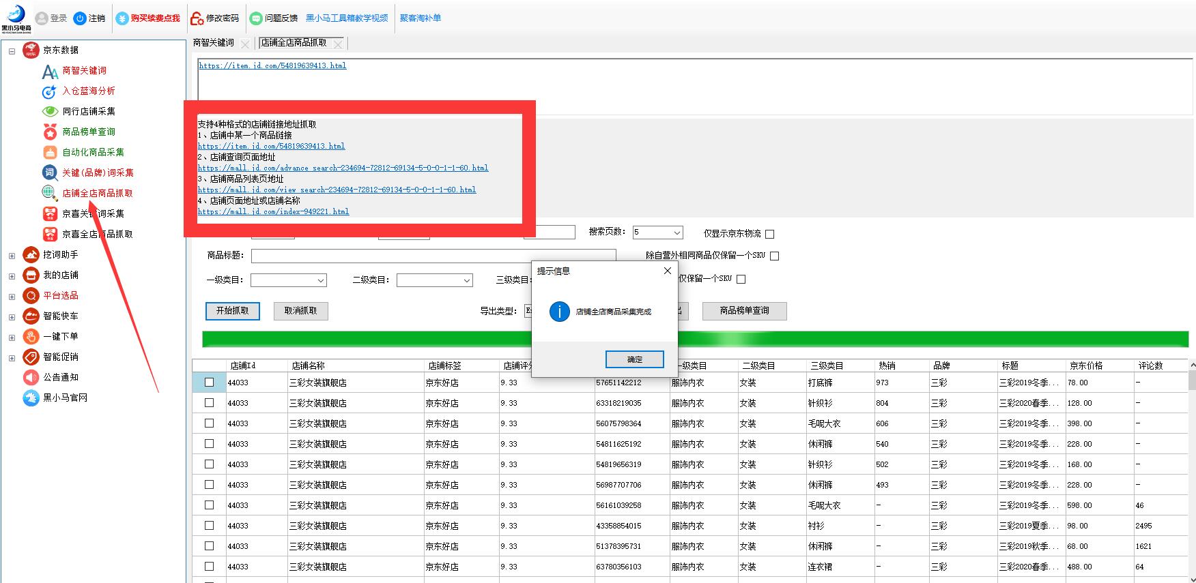Click the 我的店铺 store icon
This screenshot has height=583, width=1196.
[31, 275]
